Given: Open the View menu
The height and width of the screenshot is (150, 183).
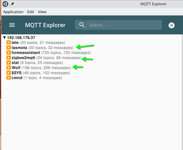Looking at the screenshot, I should [x=42, y=12].
